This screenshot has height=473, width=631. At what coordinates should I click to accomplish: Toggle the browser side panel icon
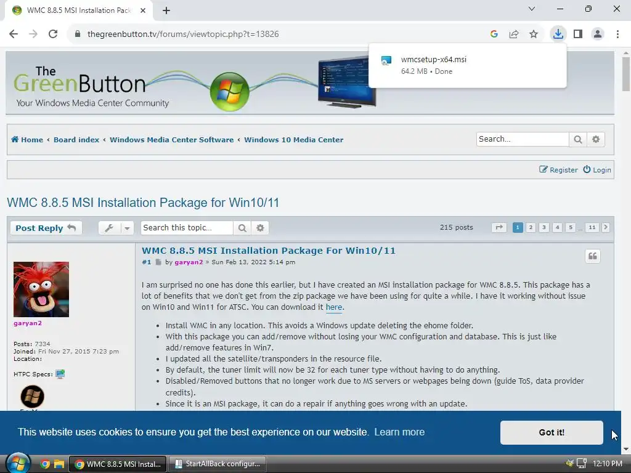point(578,34)
